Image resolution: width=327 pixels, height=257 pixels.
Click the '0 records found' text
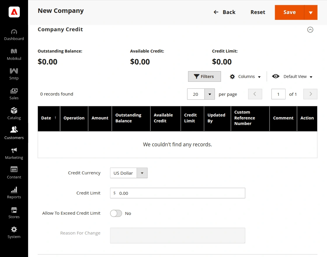57,94
